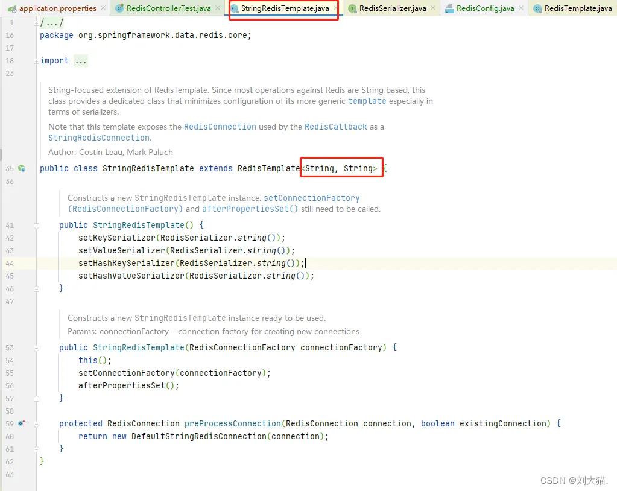
Task: Click the folded import ellipsis placeholder
Action: tap(81, 61)
